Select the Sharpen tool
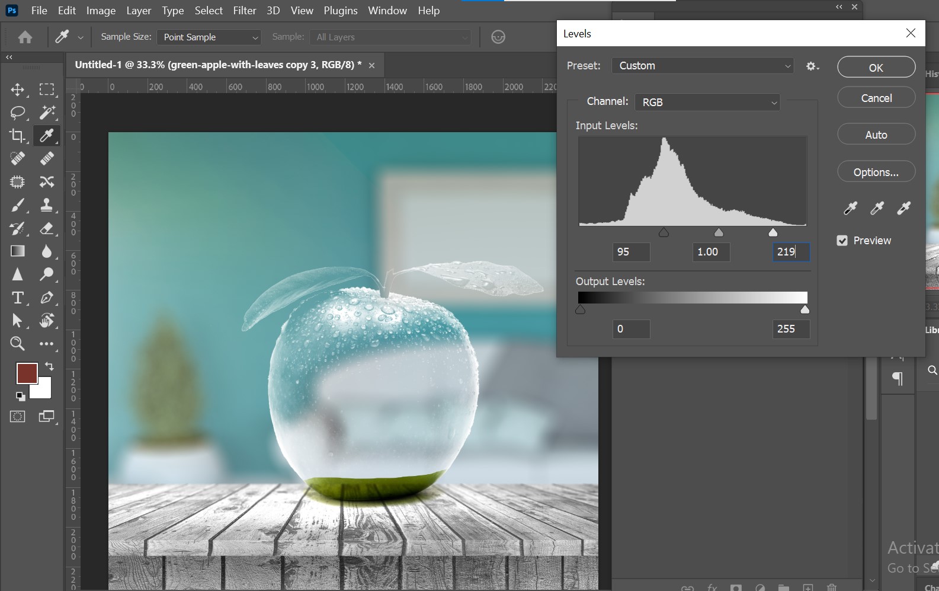 pos(18,274)
